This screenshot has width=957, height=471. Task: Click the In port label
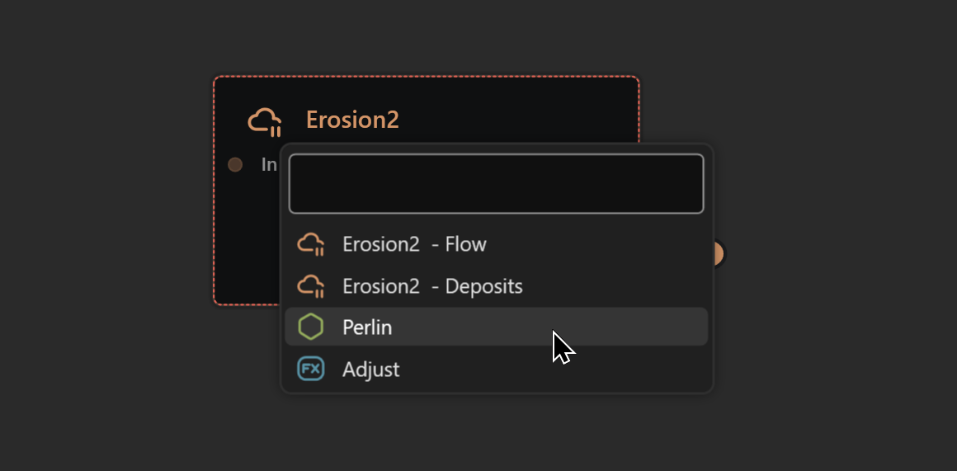[x=268, y=164]
